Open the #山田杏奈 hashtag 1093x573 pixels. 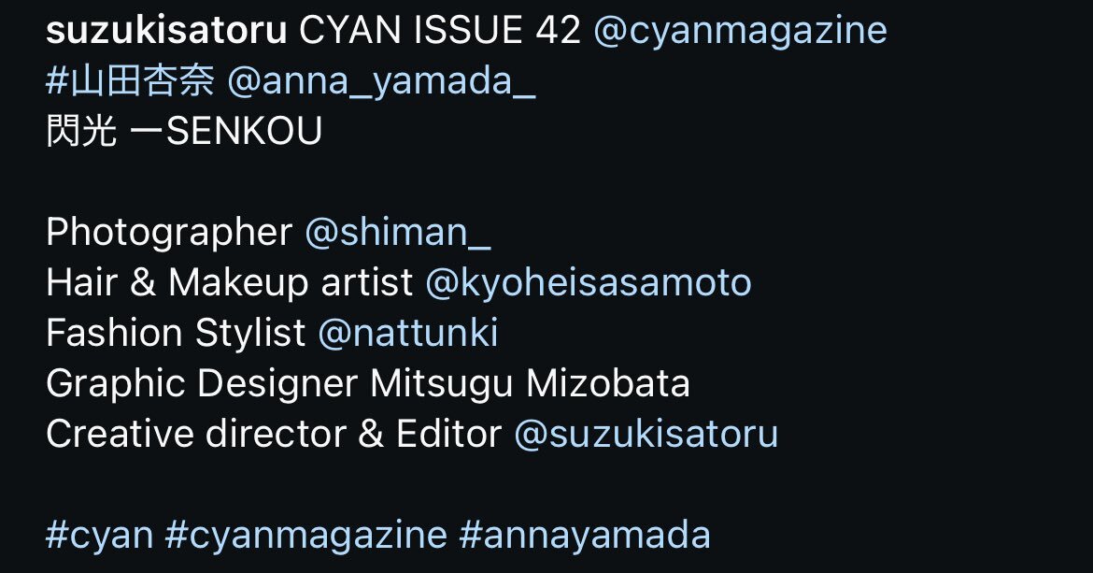coord(131,81)
